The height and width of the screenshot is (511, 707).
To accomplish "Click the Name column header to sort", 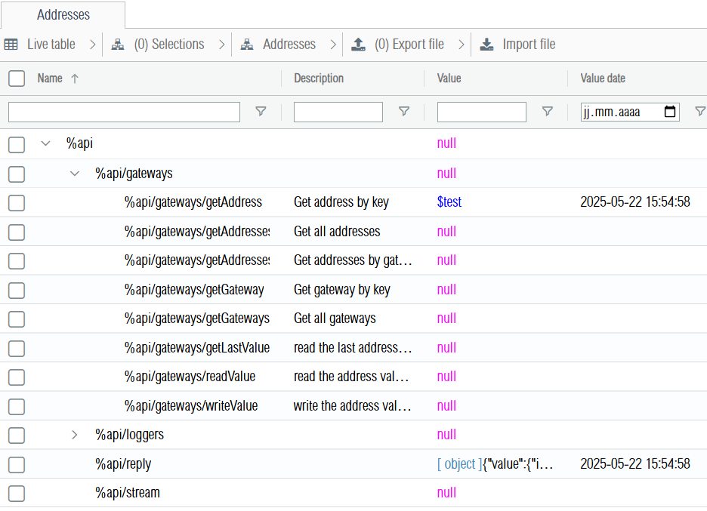I will click(50, 78).
